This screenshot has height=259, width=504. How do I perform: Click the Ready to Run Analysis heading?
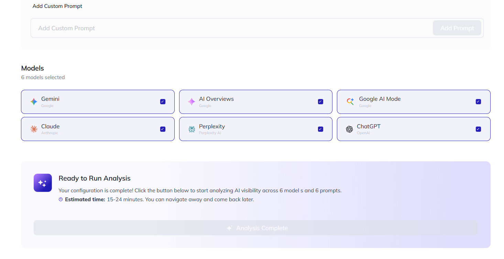point(95,178)
